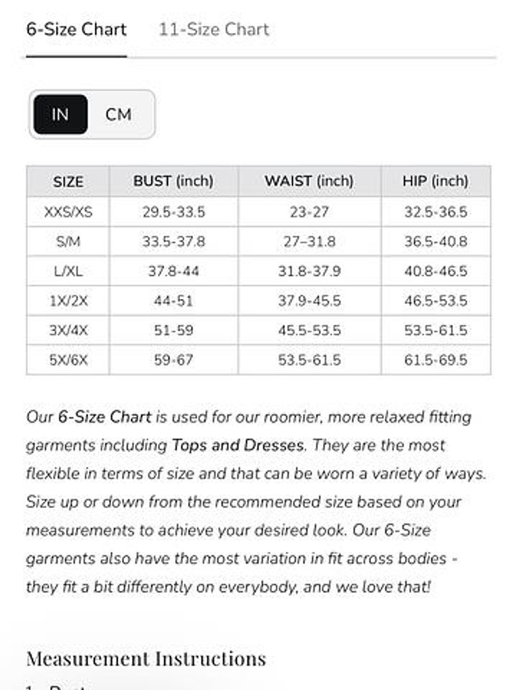517x690 pixels.
Task: Toggle units to IN
Action: [60, 115]
